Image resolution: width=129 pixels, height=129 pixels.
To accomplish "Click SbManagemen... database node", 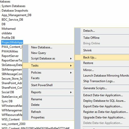I will click(x=12, y=69).
